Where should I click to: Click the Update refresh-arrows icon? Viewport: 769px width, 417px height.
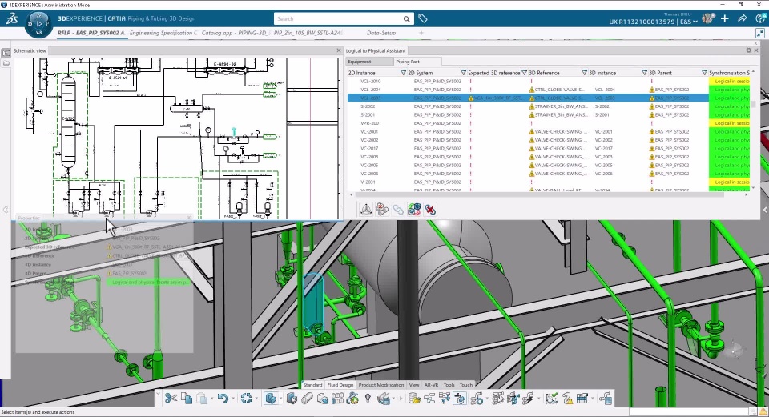coord(246,399)
